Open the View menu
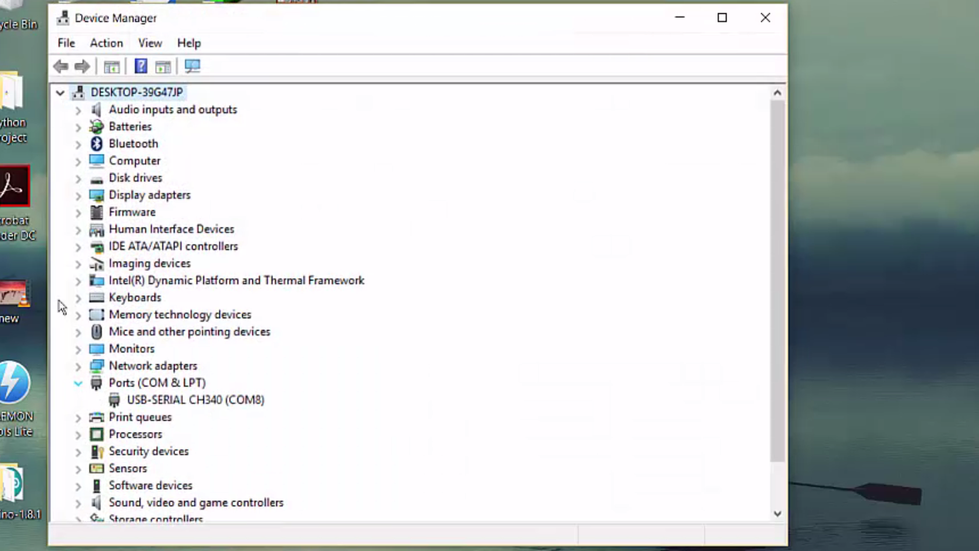Image resolution: width=979 pixels, height=551 pixels. click(x=149, y=43)
